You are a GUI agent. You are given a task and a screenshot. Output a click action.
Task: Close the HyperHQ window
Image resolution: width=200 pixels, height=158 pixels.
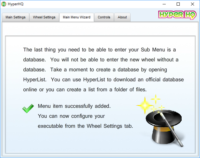(x=193, y=4)
